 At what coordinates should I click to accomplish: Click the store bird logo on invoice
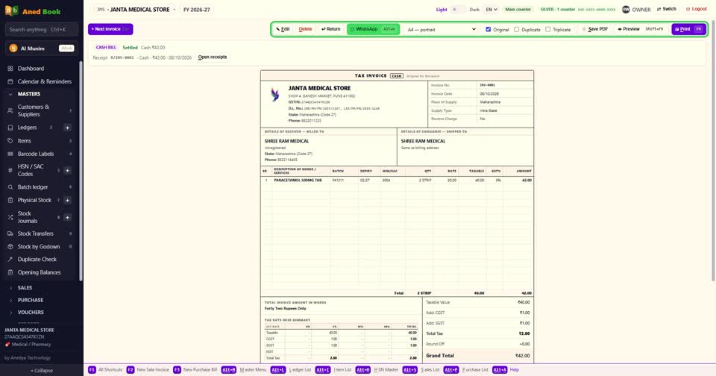274,95
